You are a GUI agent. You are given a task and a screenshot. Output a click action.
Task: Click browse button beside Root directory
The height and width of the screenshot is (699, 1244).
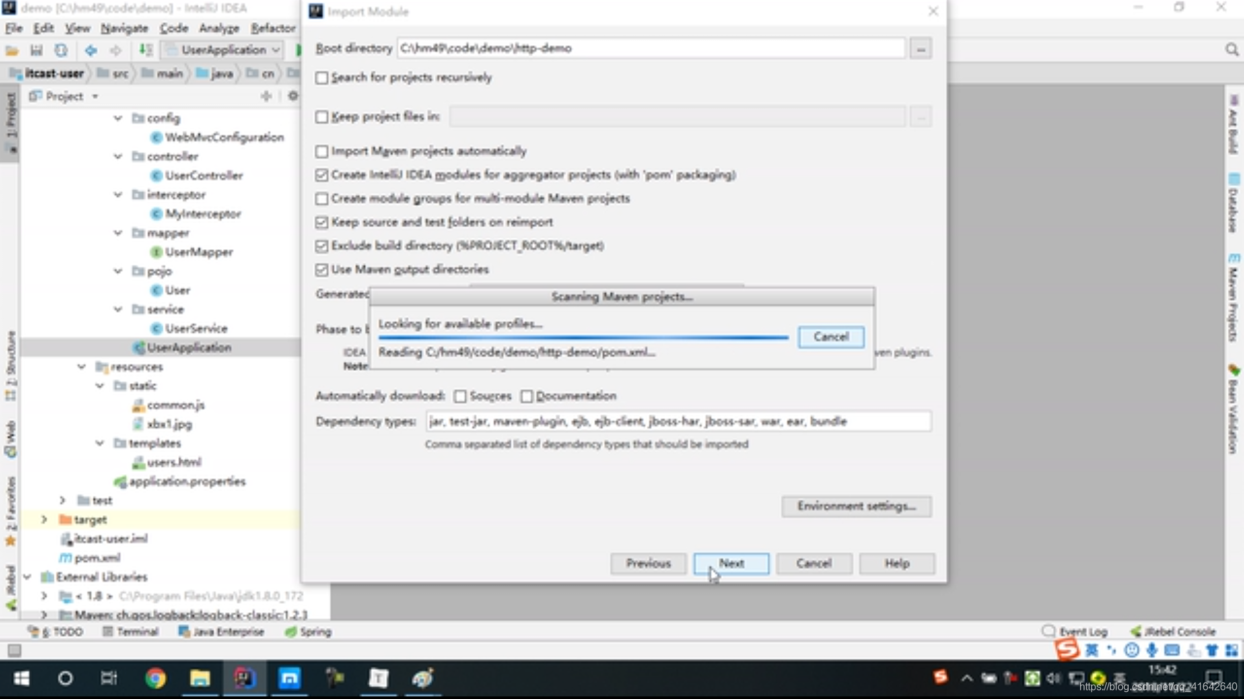coord(921,49)
